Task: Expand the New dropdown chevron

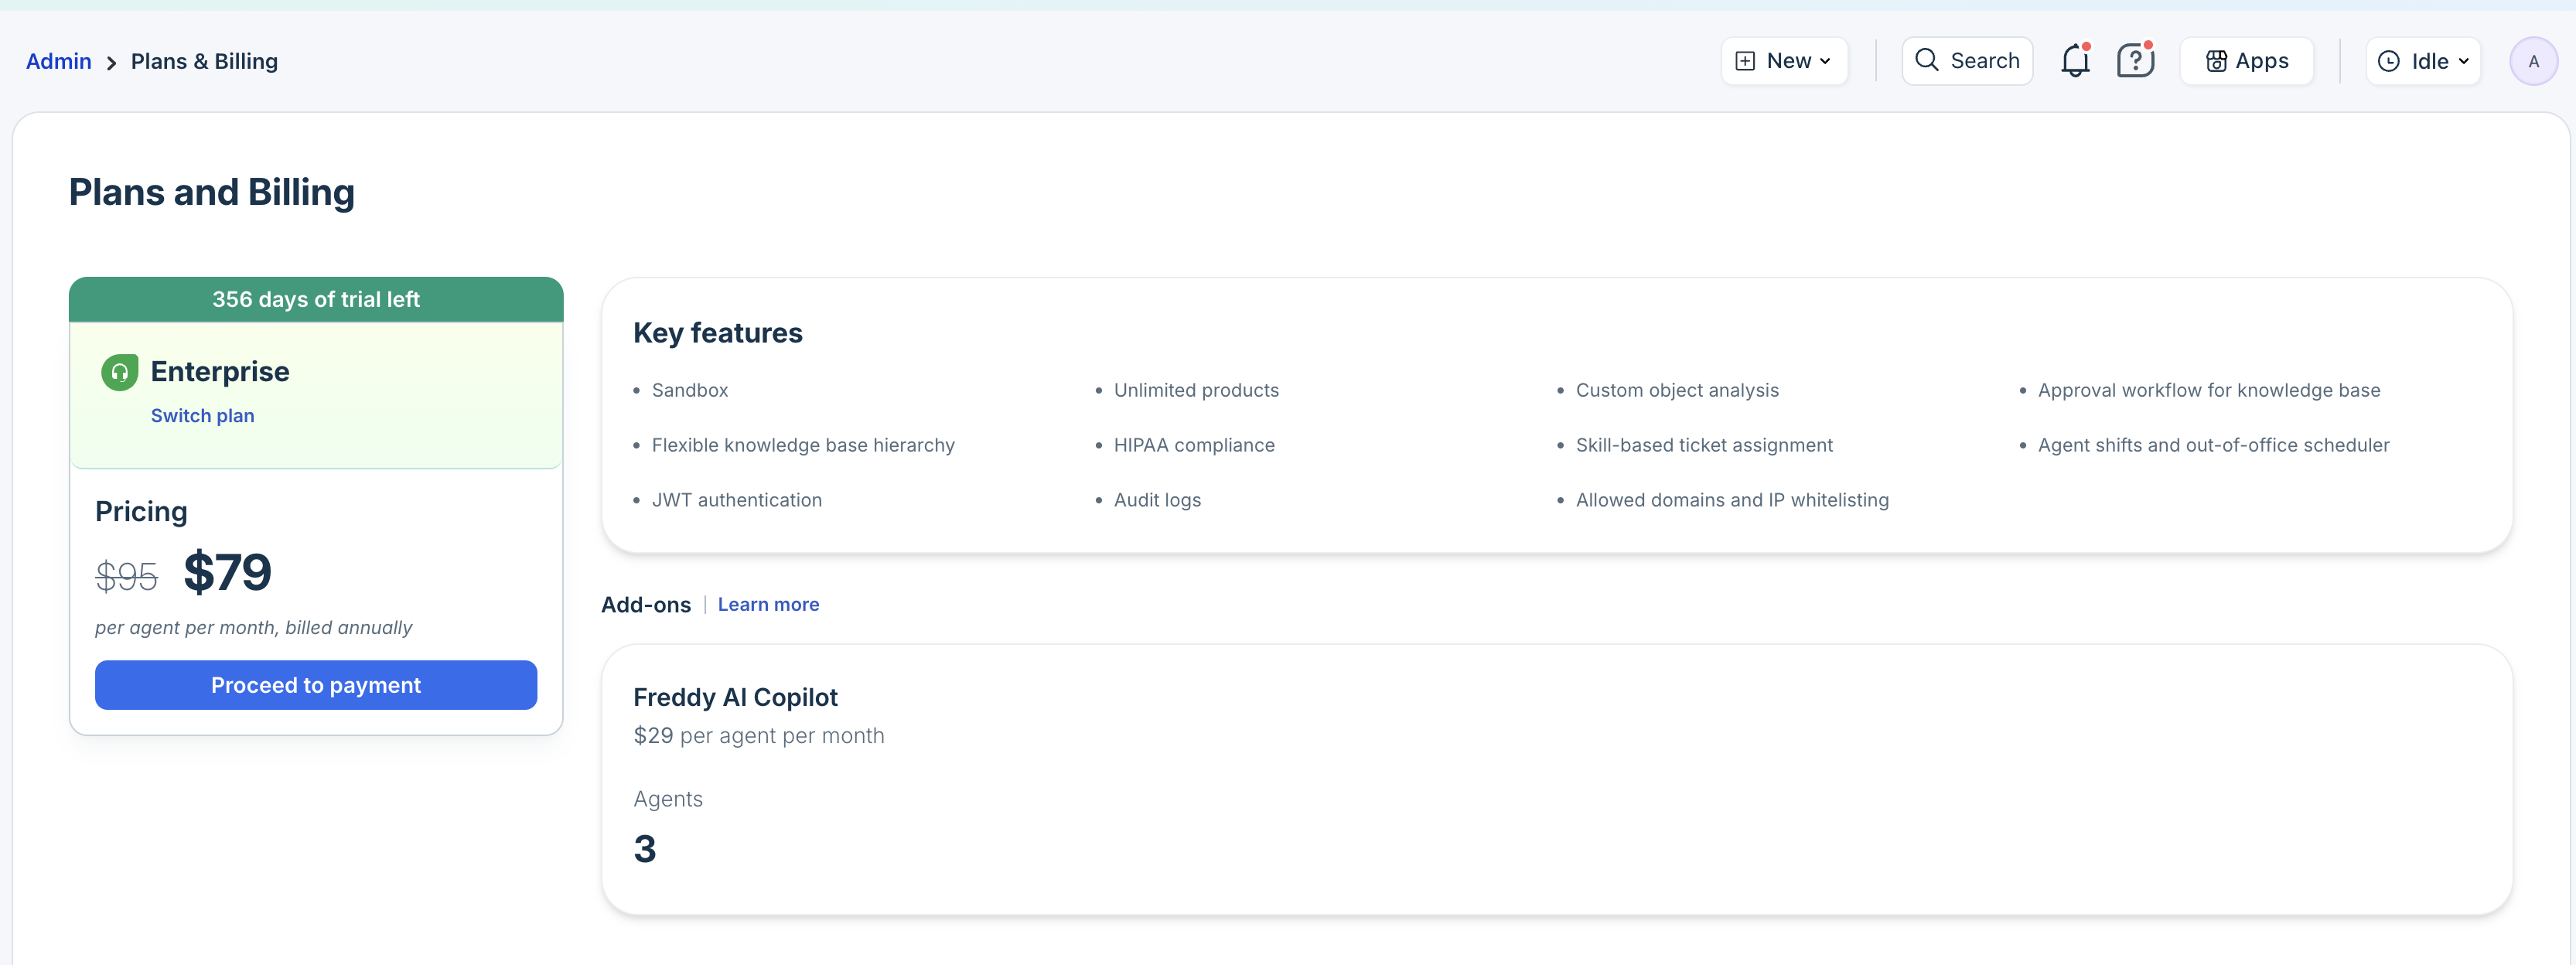Action: (x=1825, y=61)
